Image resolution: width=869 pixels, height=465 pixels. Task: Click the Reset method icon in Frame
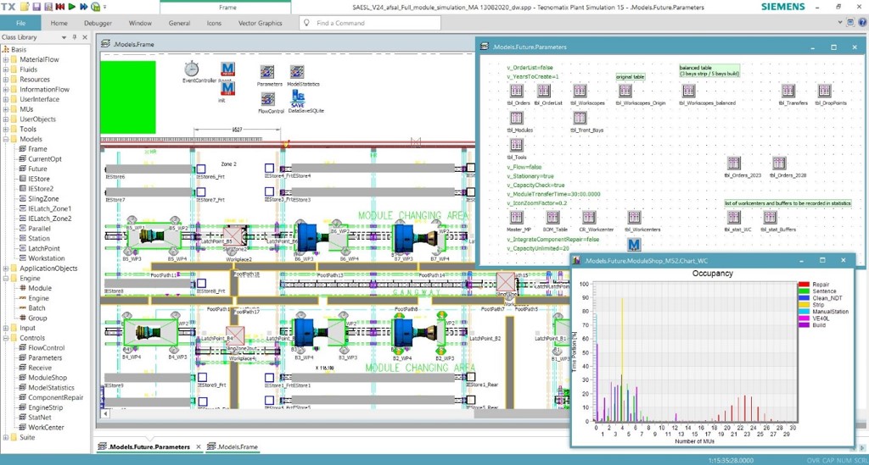tap(227, 69)
